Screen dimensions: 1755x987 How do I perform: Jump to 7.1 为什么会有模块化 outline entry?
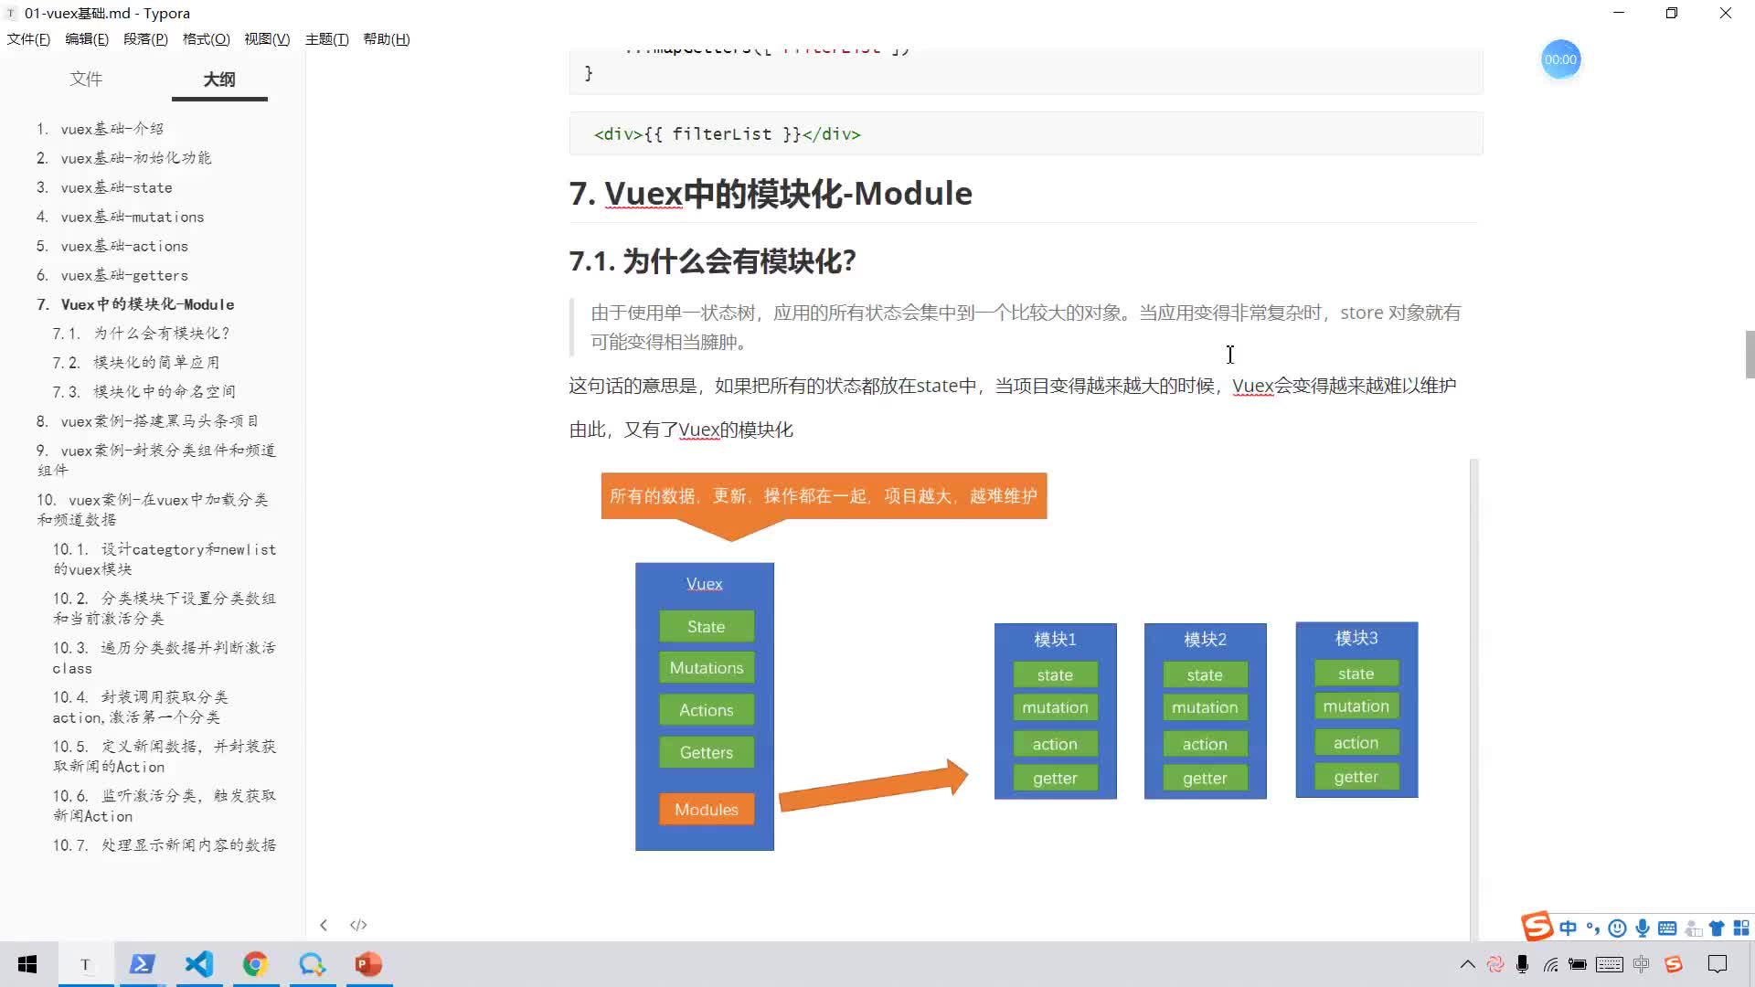coord(142,334)
